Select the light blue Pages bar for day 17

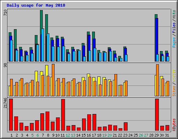pos(95,55)
